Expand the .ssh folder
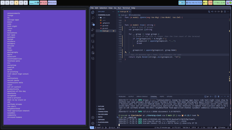Image resolution: width=232 pixels, height=130 pixels. [x=104, y=18]
